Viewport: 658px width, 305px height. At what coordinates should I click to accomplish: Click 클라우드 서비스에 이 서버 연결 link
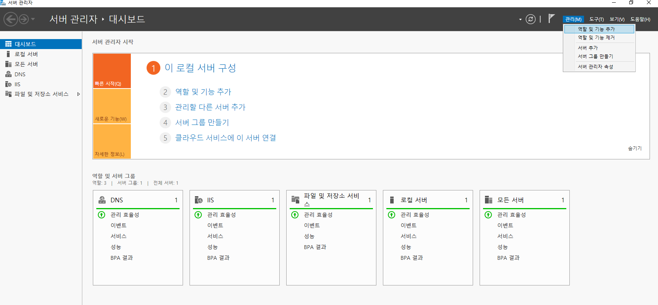click(x=226, y=138)
